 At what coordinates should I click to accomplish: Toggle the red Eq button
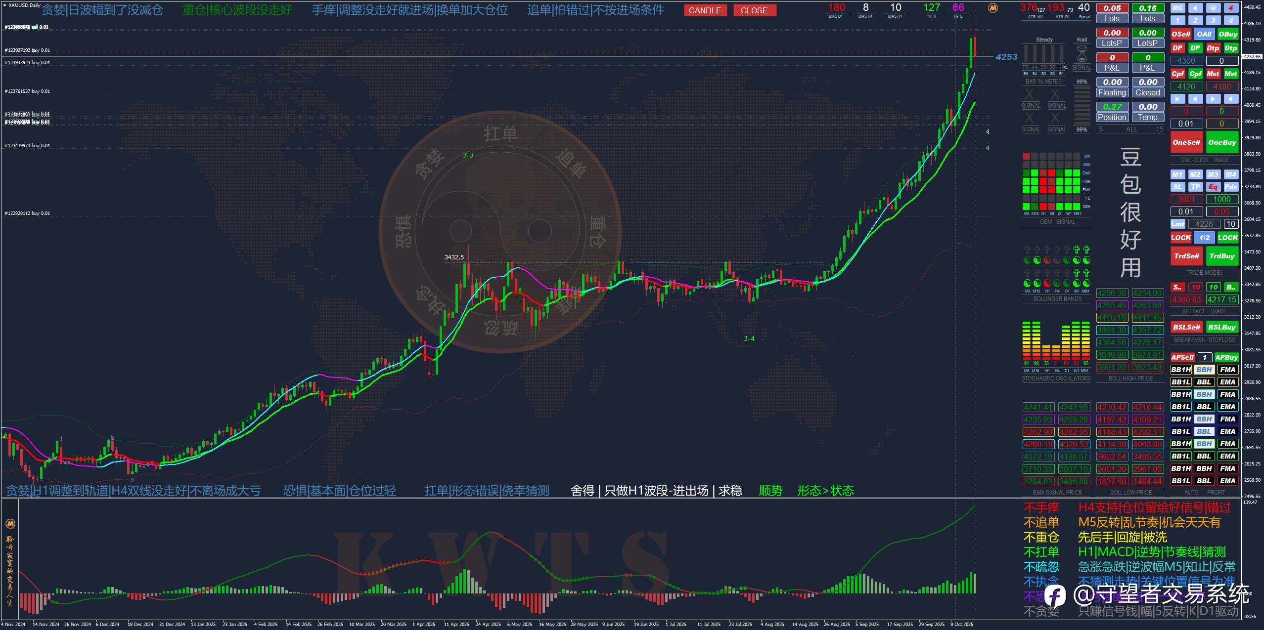tap(1213, 187)
